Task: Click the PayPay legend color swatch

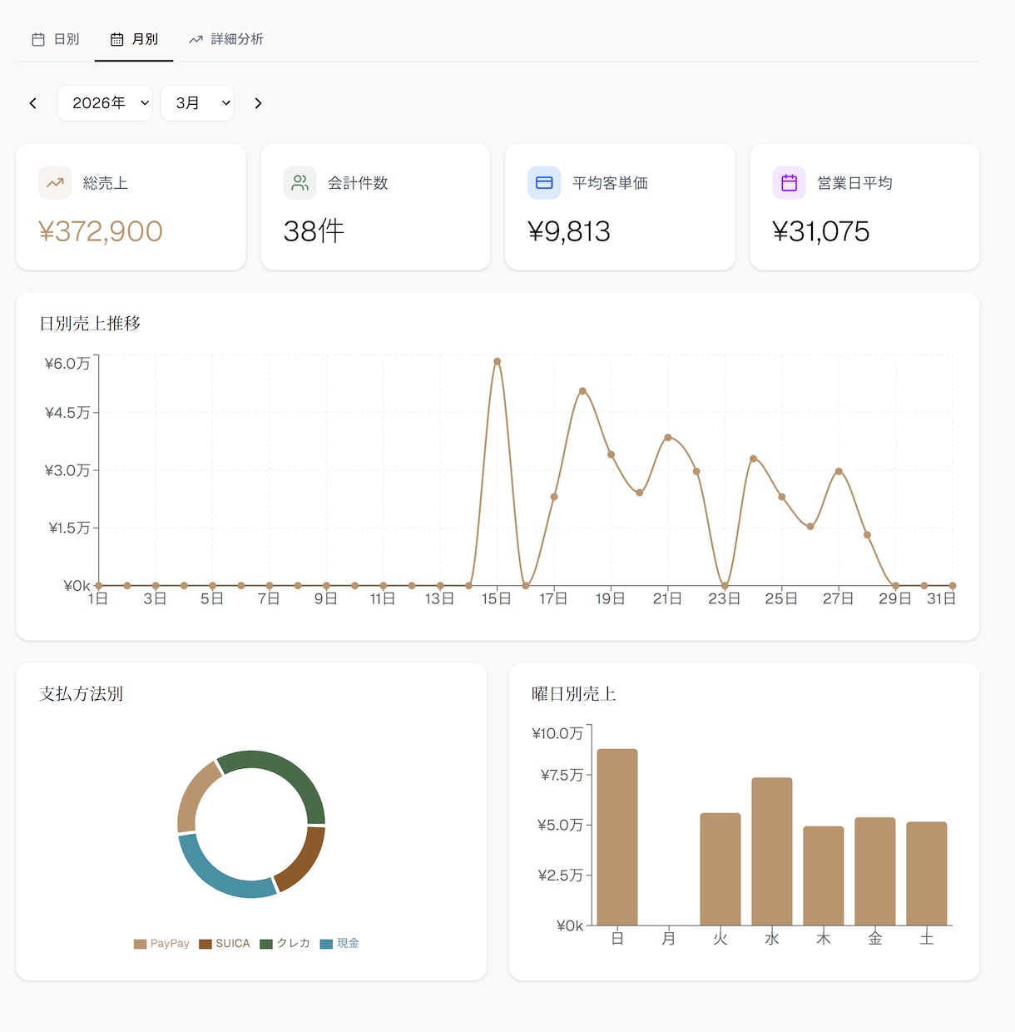Action: pos(140,944)
